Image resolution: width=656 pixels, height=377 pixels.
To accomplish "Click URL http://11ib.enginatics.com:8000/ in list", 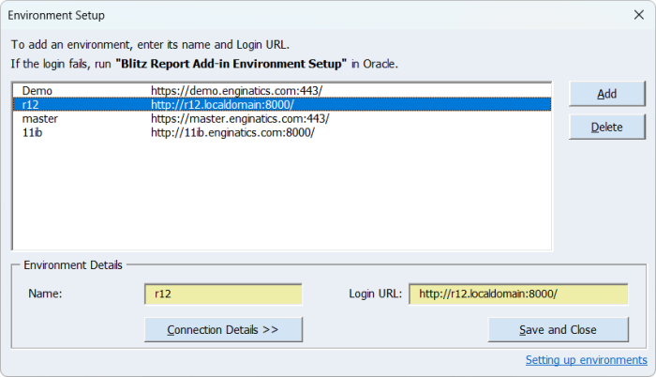I will pyautogui.click(x=232, y=132).
